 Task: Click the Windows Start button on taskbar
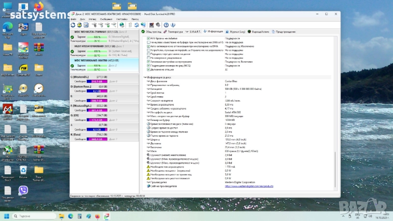[x=7, y=216]
